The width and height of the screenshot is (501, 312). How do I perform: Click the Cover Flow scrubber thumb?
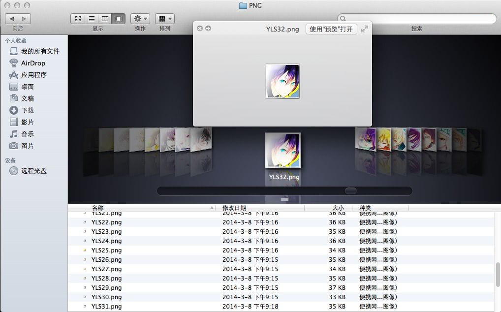351,191
